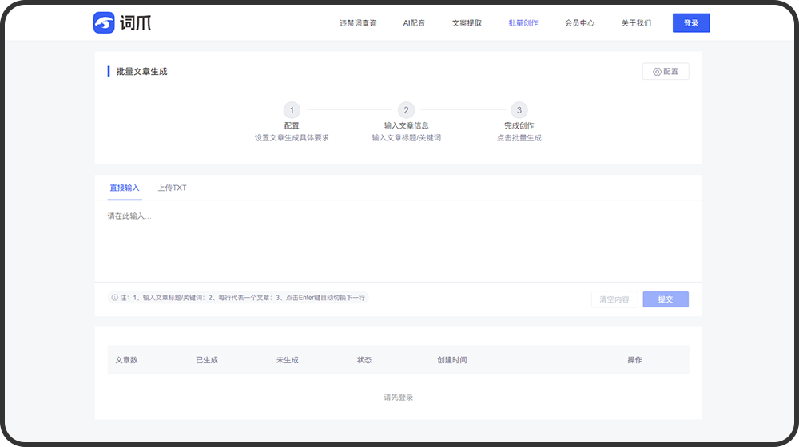
Task: Click the 词爪 logo icon
Action: [105, 22]
